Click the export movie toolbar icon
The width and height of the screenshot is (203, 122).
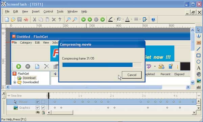coord(144,20)
